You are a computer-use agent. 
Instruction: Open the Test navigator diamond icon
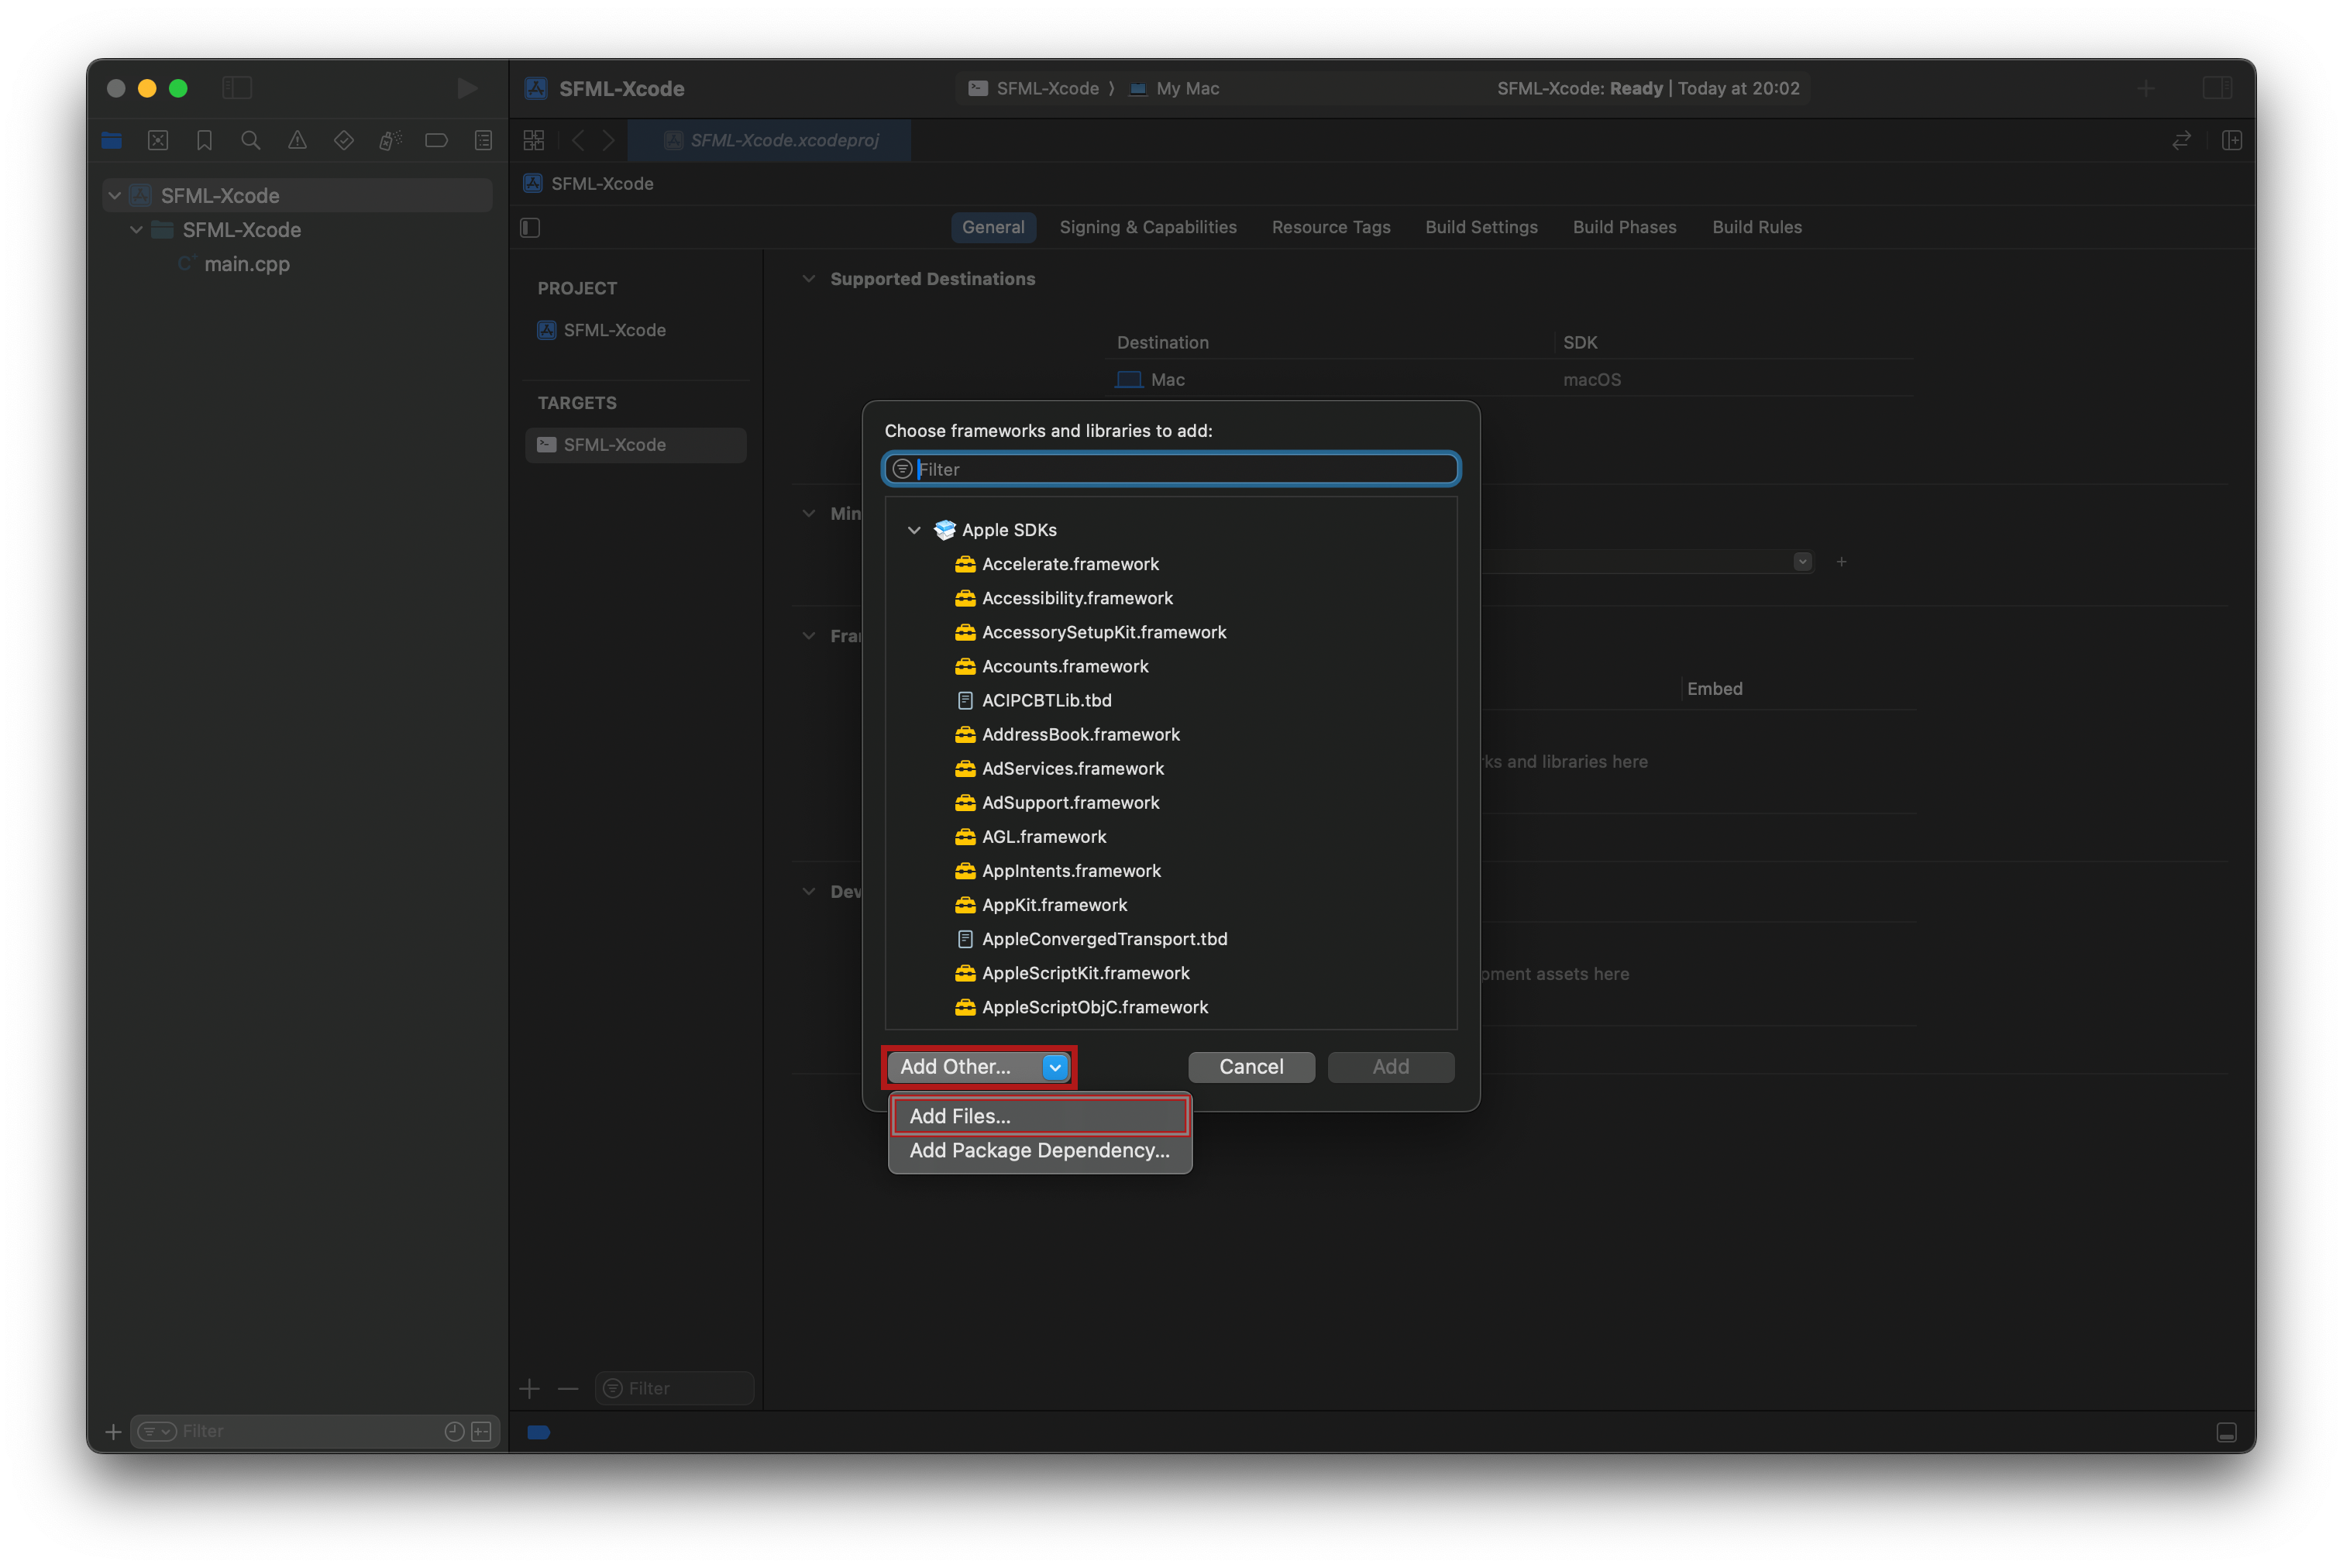(344, 140)
